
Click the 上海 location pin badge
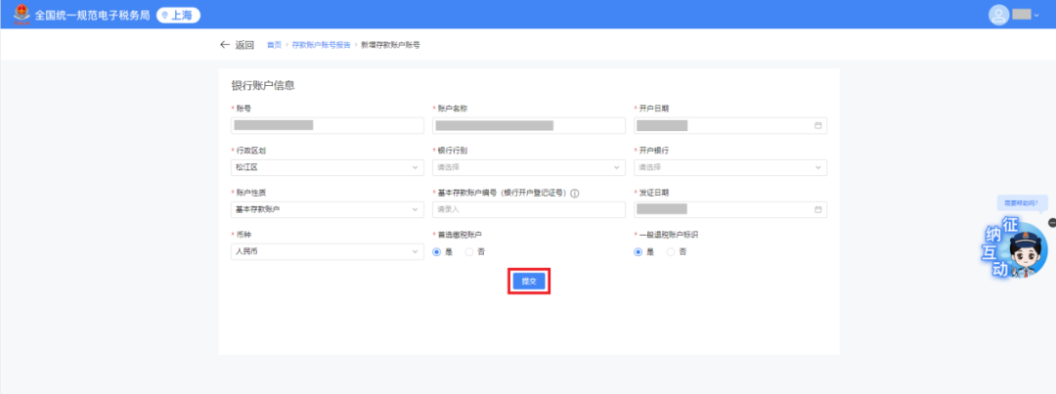(179, 15)
